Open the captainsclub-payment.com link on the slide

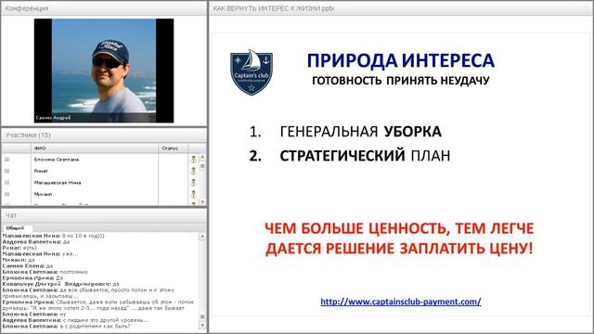click(x=401, y=302)
